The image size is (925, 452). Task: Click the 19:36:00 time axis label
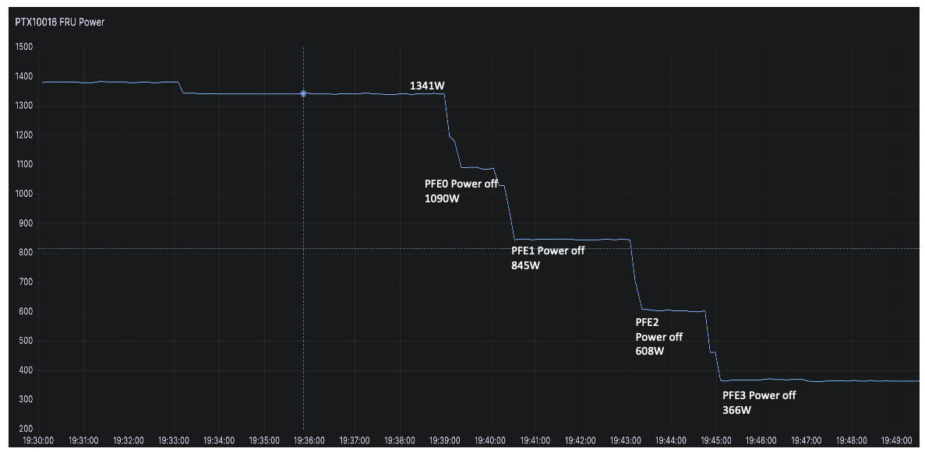coord(309,440)
